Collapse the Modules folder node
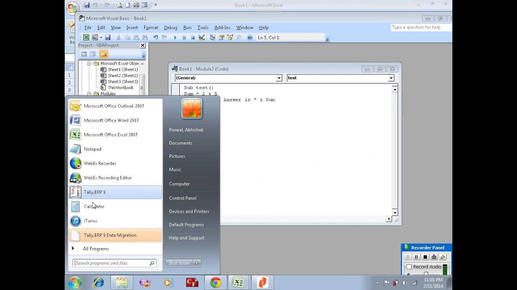517x290 pixels. click(89, 94)
